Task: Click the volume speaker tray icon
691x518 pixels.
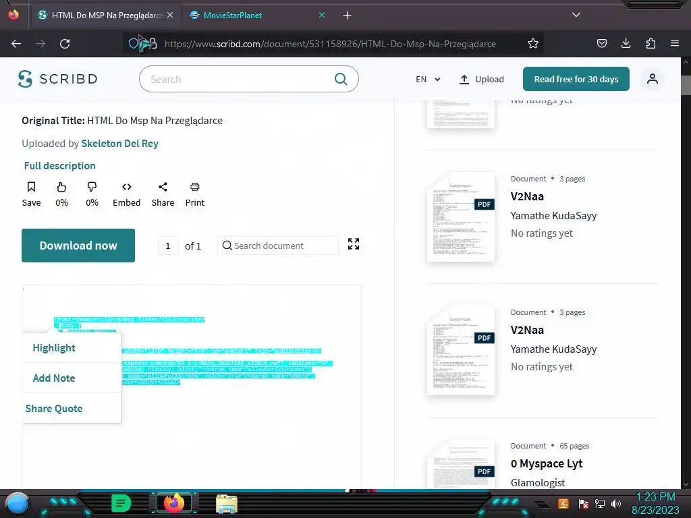Action: (x=616, y=503)
